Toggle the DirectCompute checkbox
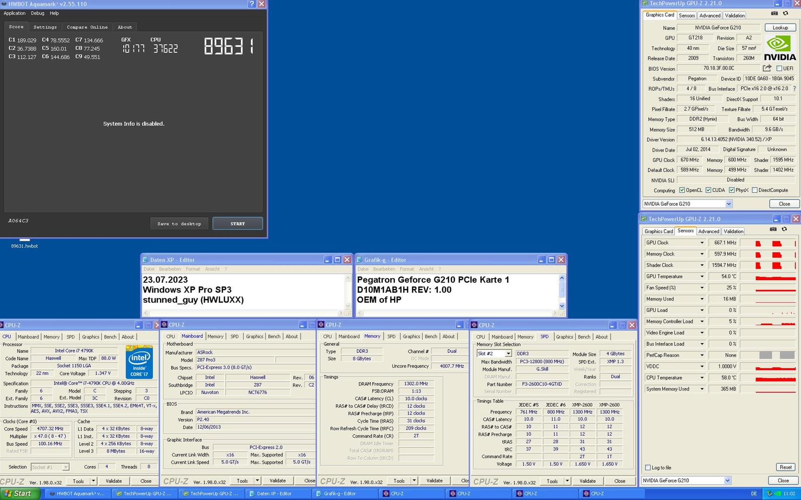This screenshot has height=500, width=801. click(x=755, y=190)
